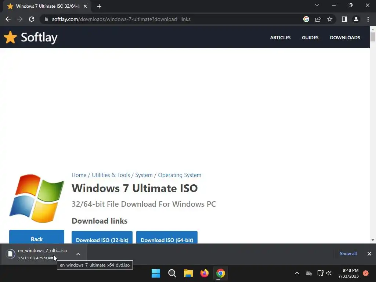The width and height of the screenshot is (376, 282).
Task: Share this page via share icon
Action: click(318, 19)
